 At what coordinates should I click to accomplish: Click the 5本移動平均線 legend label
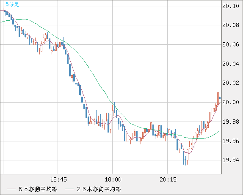click(38, 189)
